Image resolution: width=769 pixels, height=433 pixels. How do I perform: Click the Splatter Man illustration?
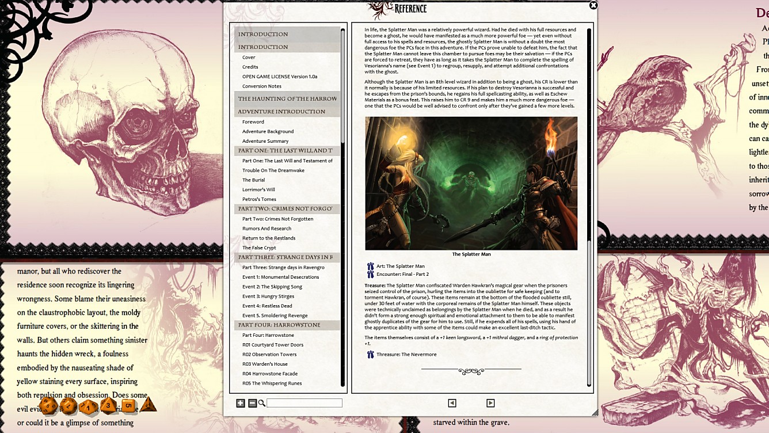click(x=472, y=183)
